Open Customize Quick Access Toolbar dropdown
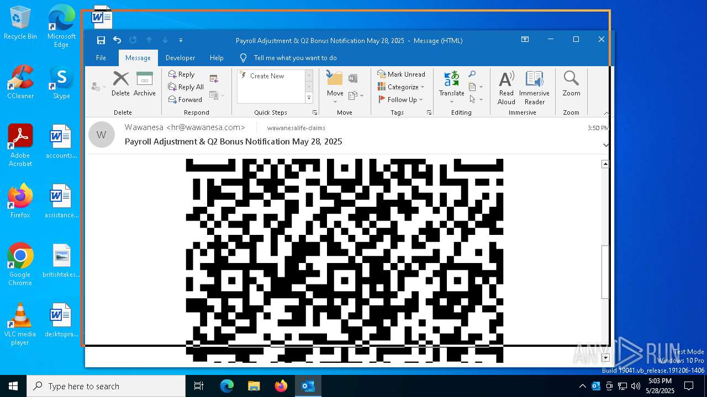The height and width of the screenshot is (397, 707). (x=181, y=40)
